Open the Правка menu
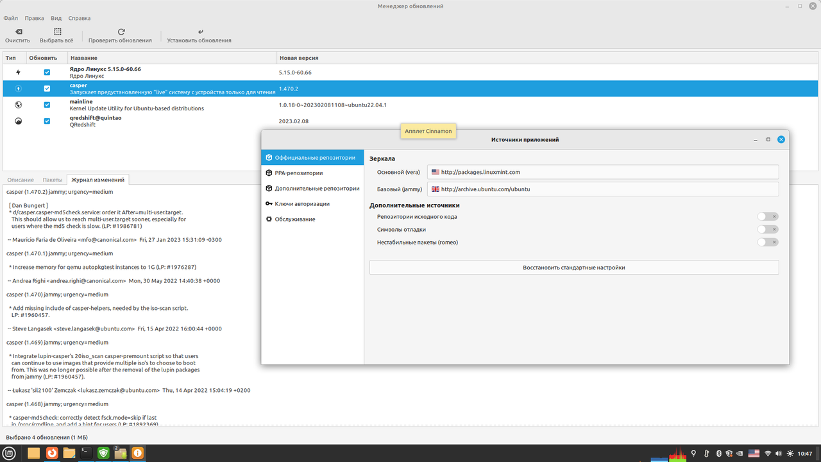821x462 pixels. pyautogui.click(x=34, y=19)
